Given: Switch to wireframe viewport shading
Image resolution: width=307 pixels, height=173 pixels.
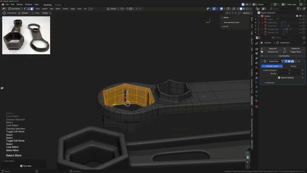Looking at the screenshot, I should (238, 9).
